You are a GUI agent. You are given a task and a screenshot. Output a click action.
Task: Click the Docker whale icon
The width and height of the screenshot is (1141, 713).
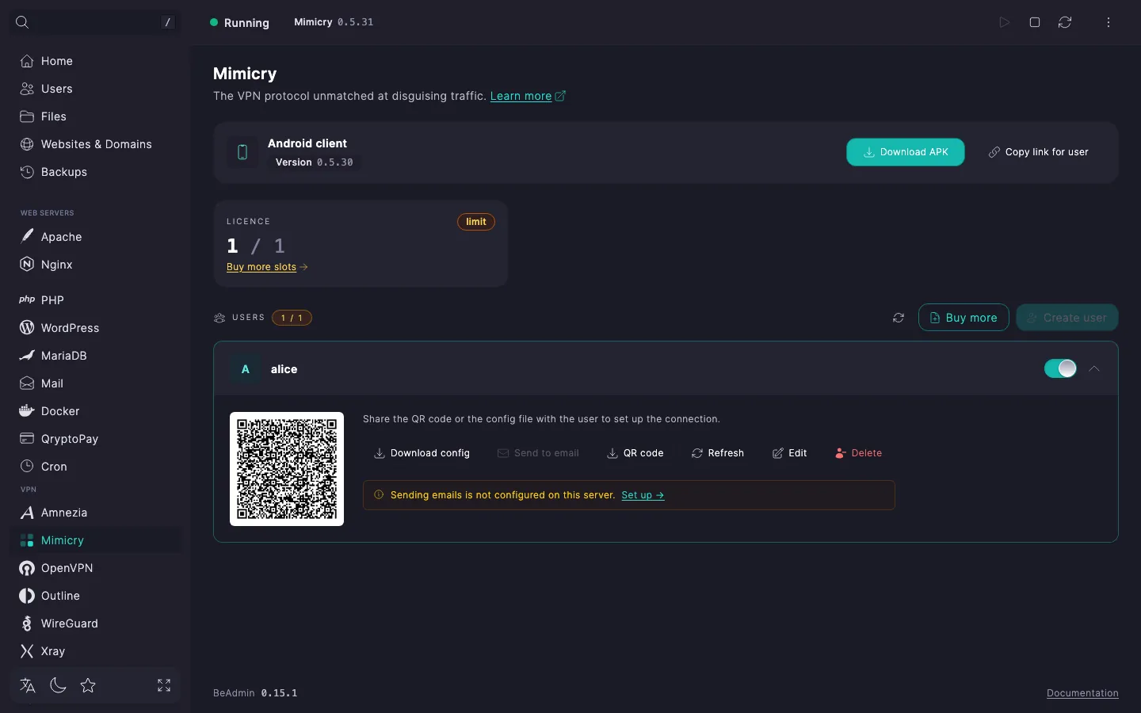(x=27, y=411)
